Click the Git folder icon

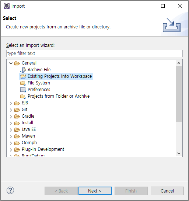pyautogui.click(x=17, y=110)
